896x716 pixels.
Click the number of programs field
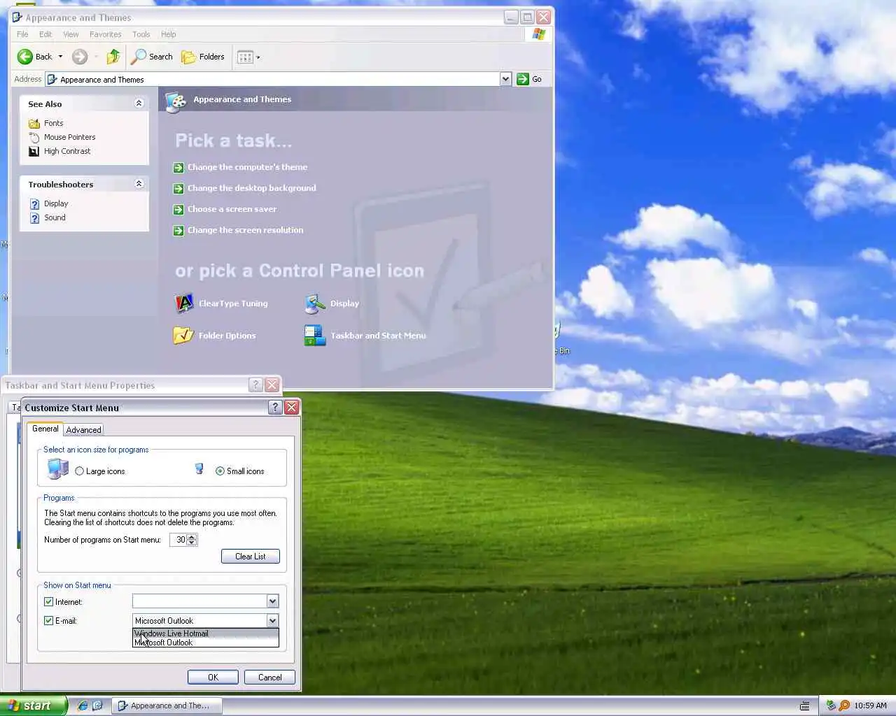coord(178,540)
